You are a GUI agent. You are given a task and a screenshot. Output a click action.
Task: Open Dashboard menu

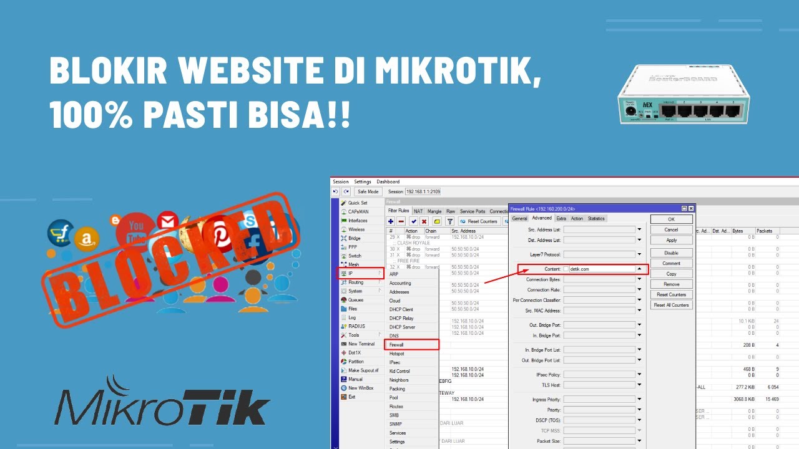pos(388,181)
